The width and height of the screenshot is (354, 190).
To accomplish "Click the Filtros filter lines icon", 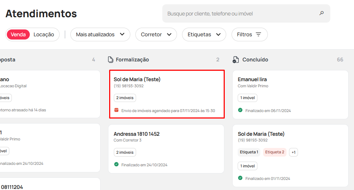I will point(258,34).
